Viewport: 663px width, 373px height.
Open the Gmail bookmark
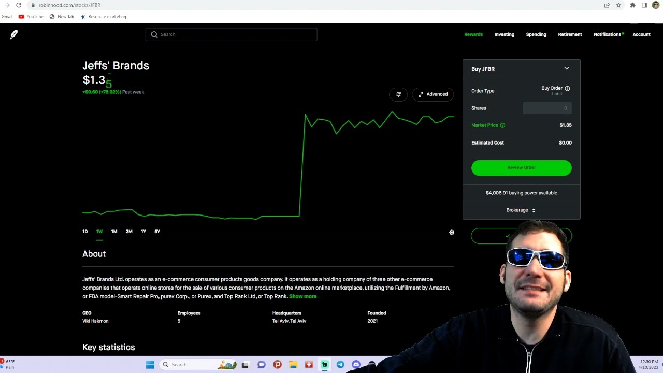point(7,17)
